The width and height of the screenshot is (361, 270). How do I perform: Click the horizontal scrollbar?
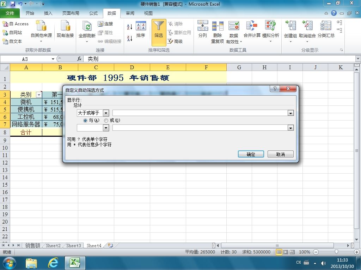point(277,245)
